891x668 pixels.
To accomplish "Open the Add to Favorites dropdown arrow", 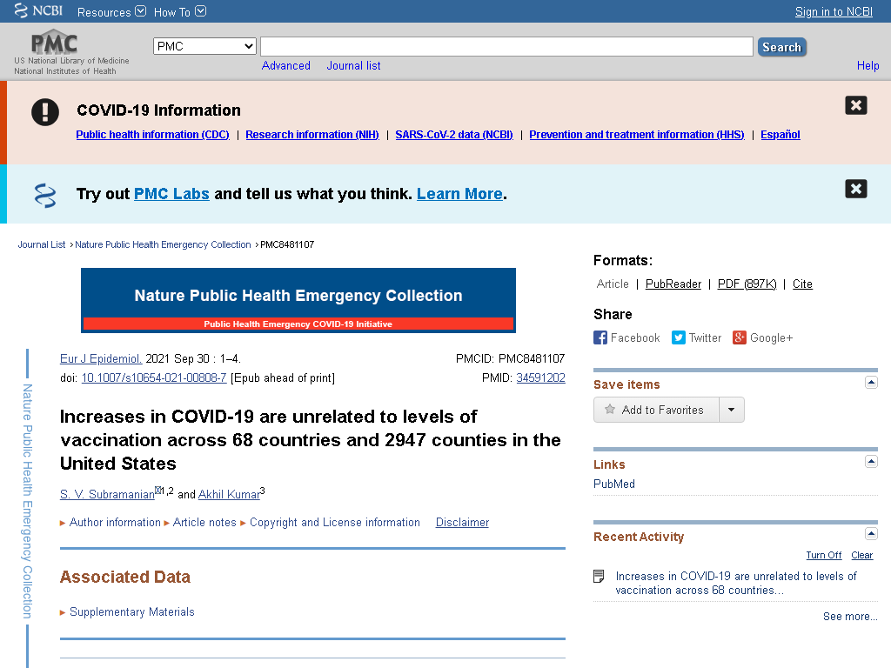I will (732, 411).
